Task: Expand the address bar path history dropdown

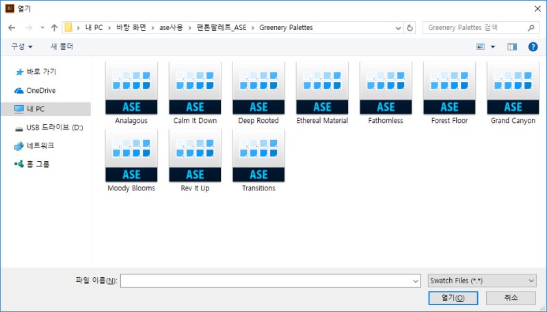Action: click(x=398, y=28)
